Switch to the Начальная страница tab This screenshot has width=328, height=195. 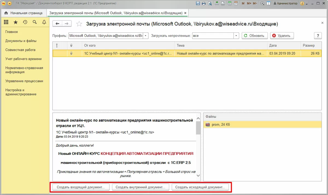[23, 13]
